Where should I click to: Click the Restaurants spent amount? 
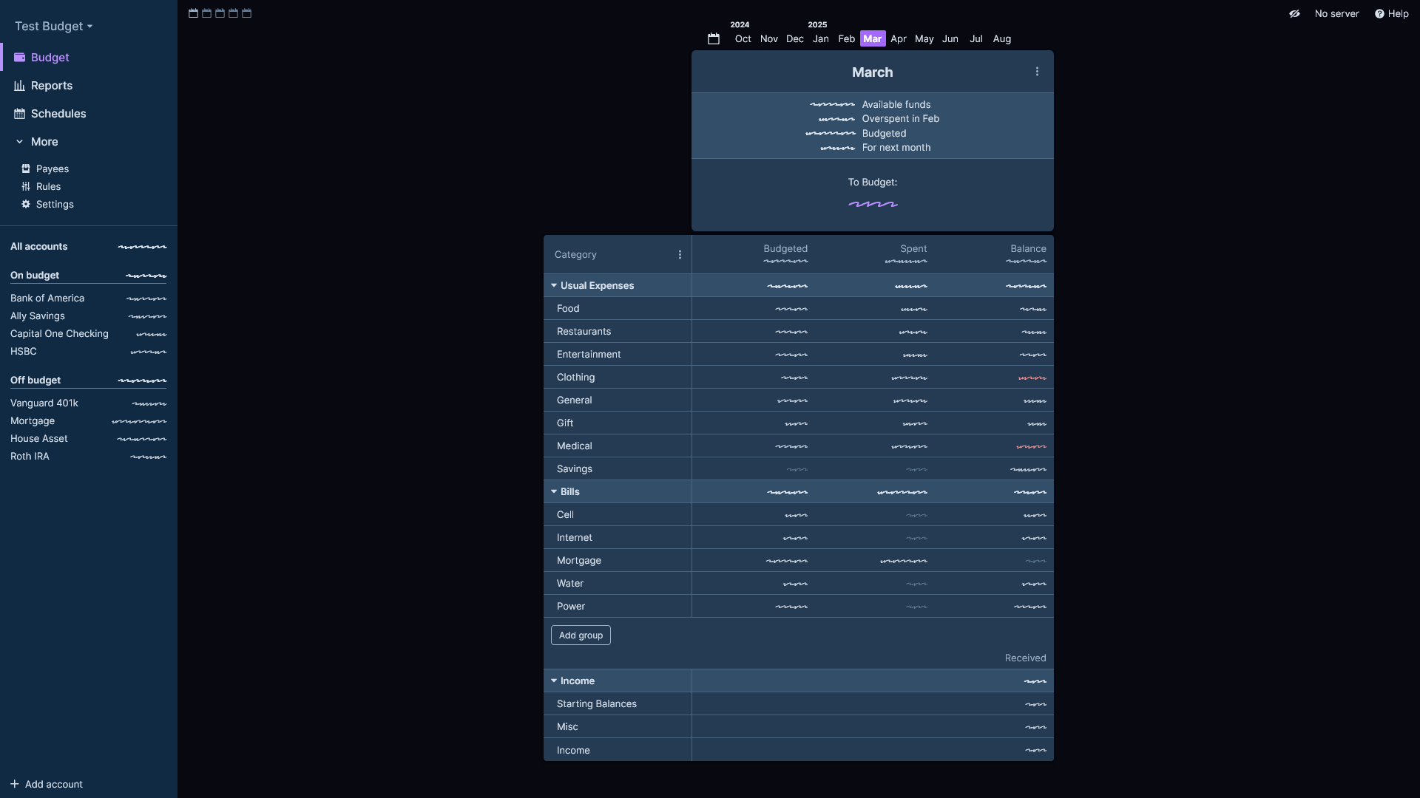pos(913,332)
